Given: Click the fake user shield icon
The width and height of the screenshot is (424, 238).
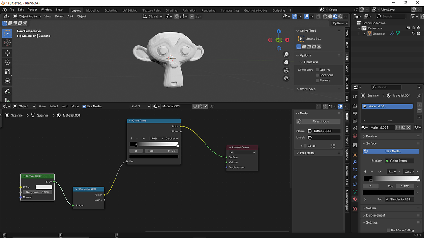Looking at the screenshot, I should coord(195,106).
